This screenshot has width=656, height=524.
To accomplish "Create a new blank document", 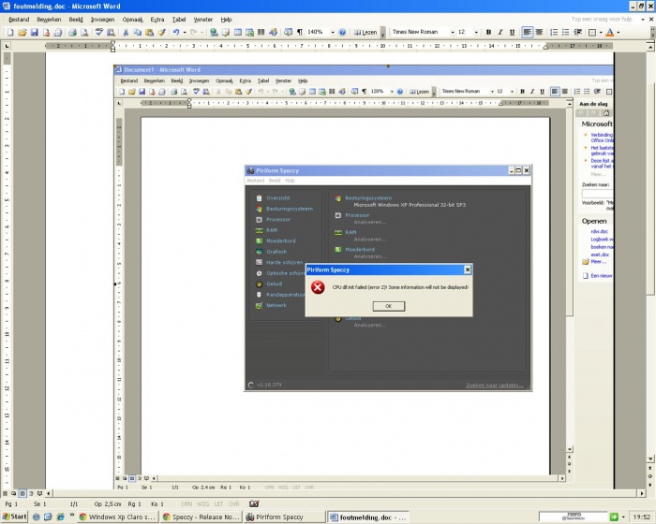I will pyautogui.click(x=10, y=32).
